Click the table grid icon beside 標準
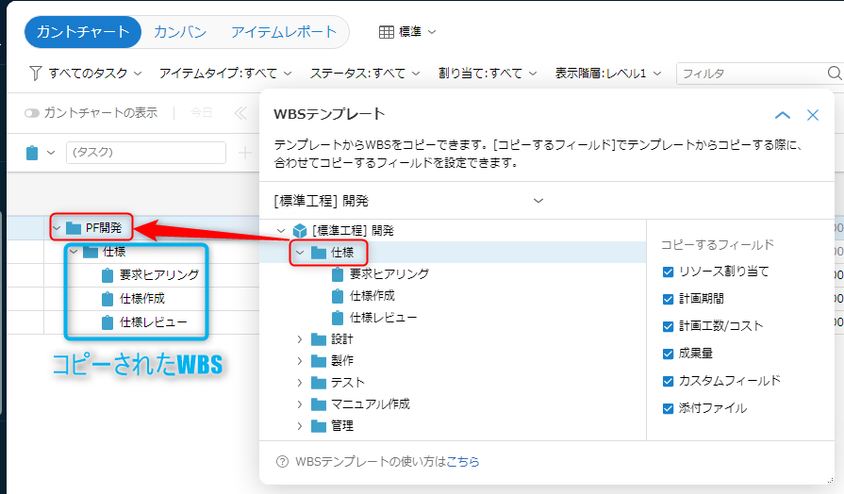This screenshot has height=494, width=844. pyautogui.click(x=387, y=32)
